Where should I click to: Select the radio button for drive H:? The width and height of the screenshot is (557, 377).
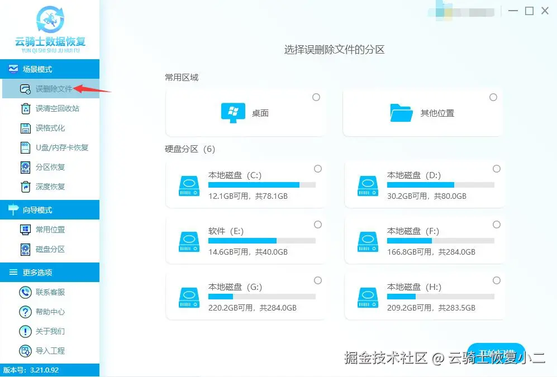497,280
